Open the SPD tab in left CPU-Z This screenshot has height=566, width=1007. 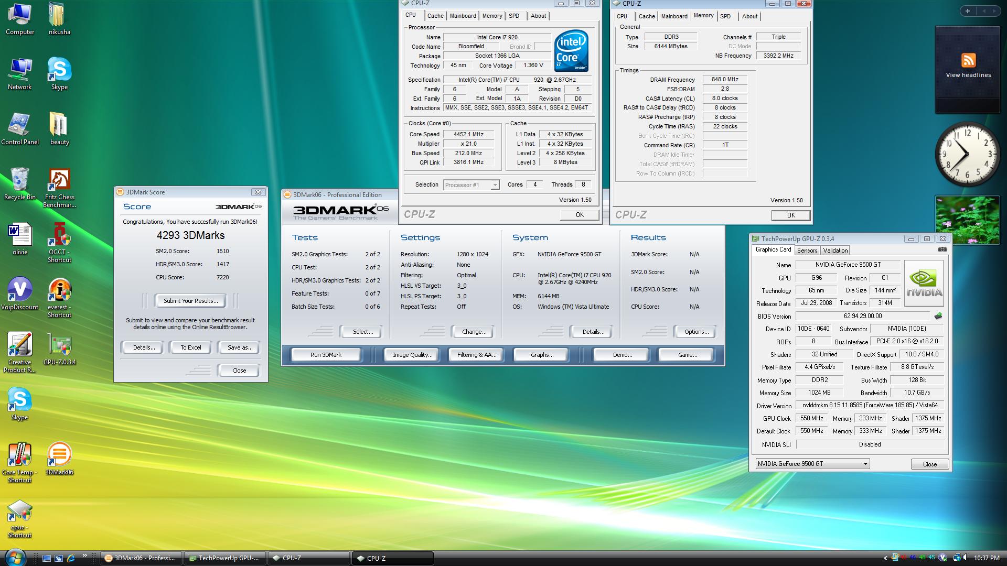[x=514, y=16]
